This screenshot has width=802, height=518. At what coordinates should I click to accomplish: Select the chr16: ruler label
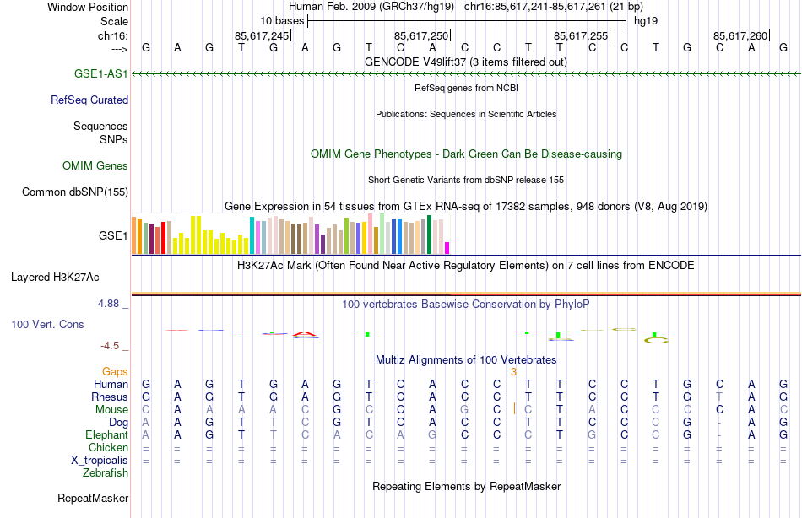click(112, 35)
